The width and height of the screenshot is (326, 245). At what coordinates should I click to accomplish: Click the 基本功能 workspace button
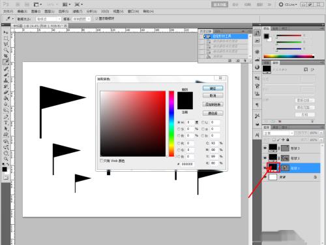[x=220, y=5]
